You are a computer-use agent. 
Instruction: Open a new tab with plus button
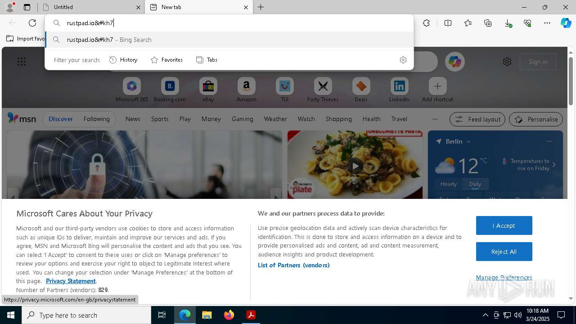pyautogui.click(x=261, y=7)
